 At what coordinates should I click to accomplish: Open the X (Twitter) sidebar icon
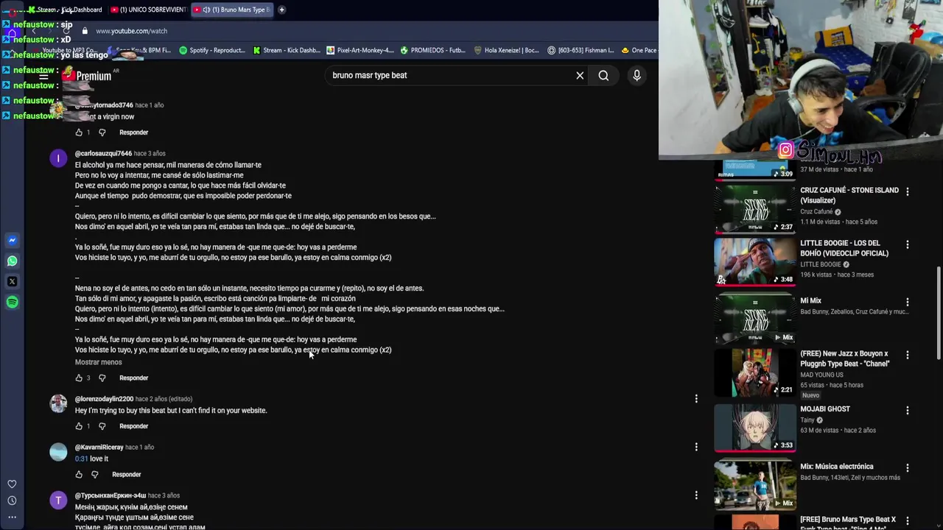click(x=12, y=281)
